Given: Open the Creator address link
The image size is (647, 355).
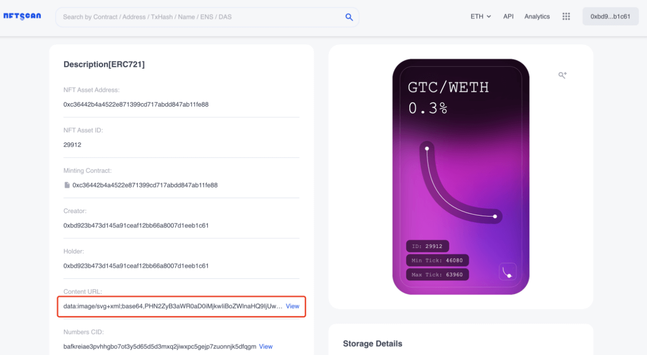Looking at the screenshot, I should click(136, 225).
